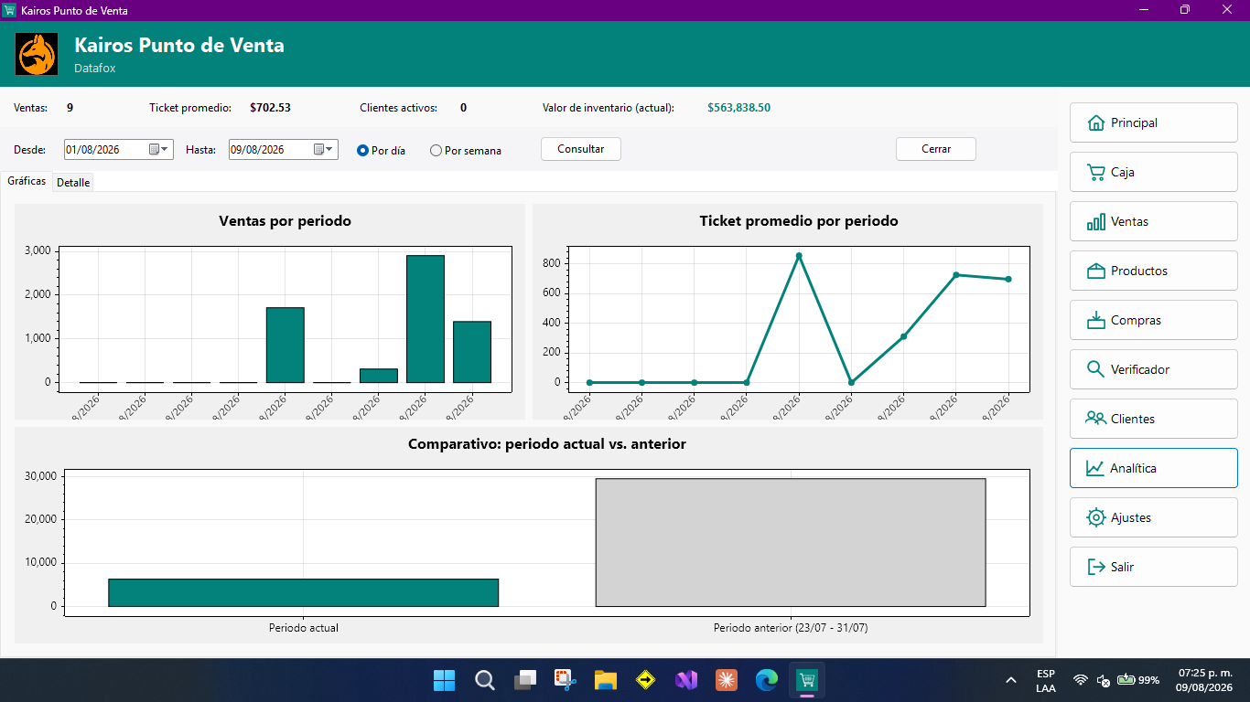Click the Datafox fox logo
Viewport: 1250px width, 702px height.
point(37,54)
